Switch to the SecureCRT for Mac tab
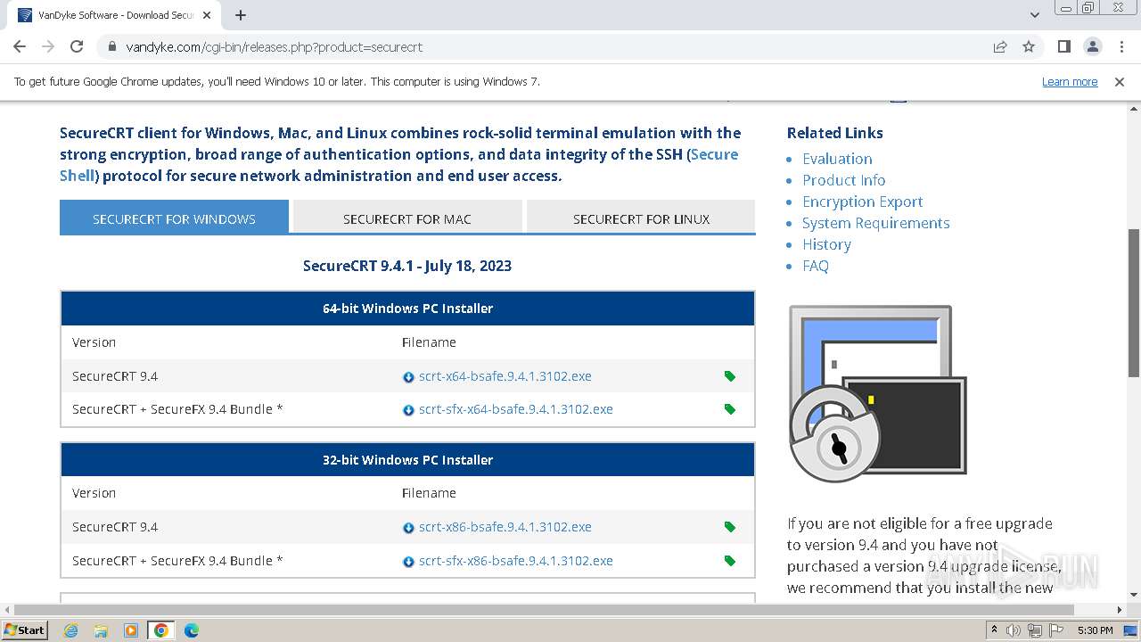Image resolution: width=1141 pixels, height=642 pixels. (407, 218)
